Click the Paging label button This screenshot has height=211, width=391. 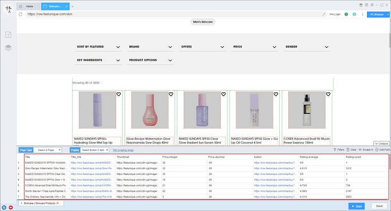(75, 150)
